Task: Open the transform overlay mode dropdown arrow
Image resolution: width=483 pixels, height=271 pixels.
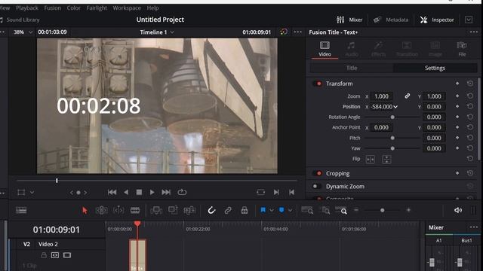Action: (32, 193)
